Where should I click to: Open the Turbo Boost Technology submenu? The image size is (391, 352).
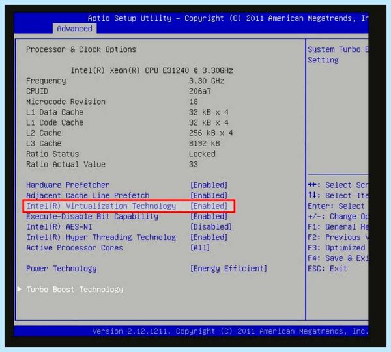pyautogui.click(x=75, y=290)
